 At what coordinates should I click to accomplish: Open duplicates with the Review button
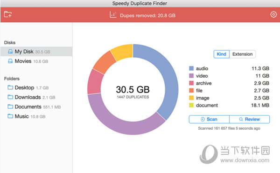(250, 119)
